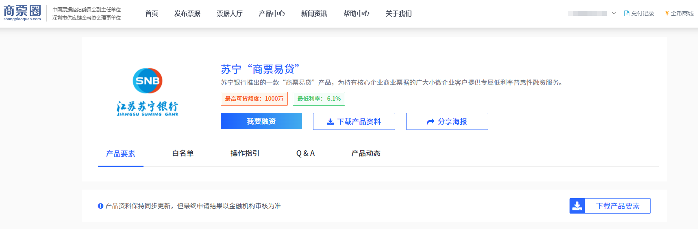Click the 金币商城 yen icon

tap(667, 13)
